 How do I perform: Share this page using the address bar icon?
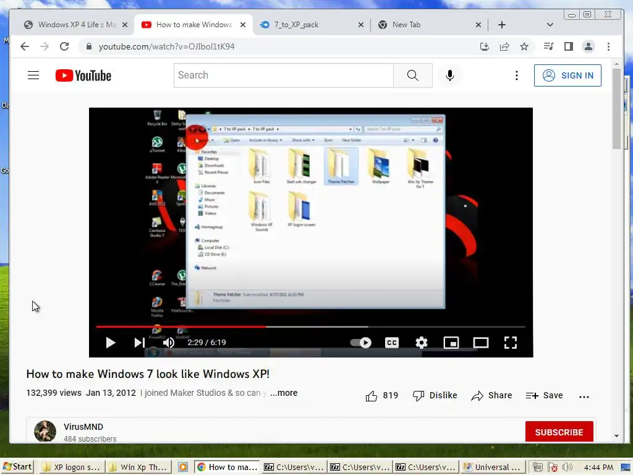[x=504, y=46]
